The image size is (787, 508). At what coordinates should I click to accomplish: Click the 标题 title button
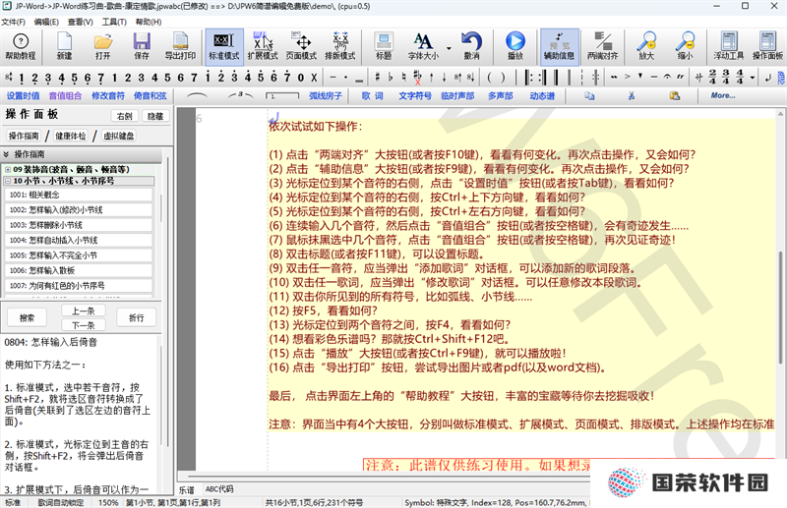point(384,46)
